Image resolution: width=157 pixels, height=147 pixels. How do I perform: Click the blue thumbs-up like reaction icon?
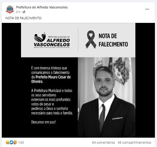point(11,142)
